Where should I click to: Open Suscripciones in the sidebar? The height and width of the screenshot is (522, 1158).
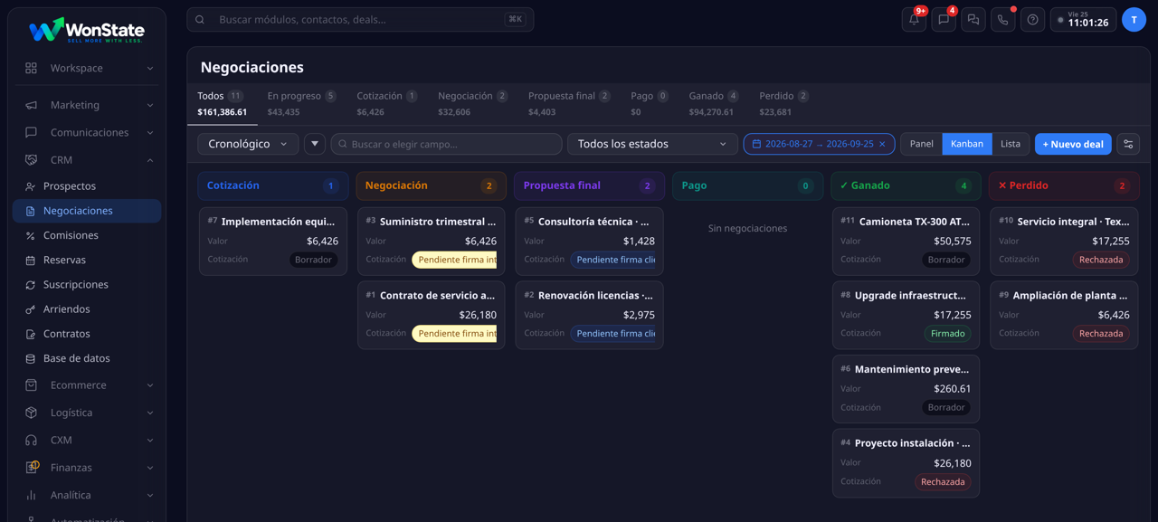click(x=87, y=284)
